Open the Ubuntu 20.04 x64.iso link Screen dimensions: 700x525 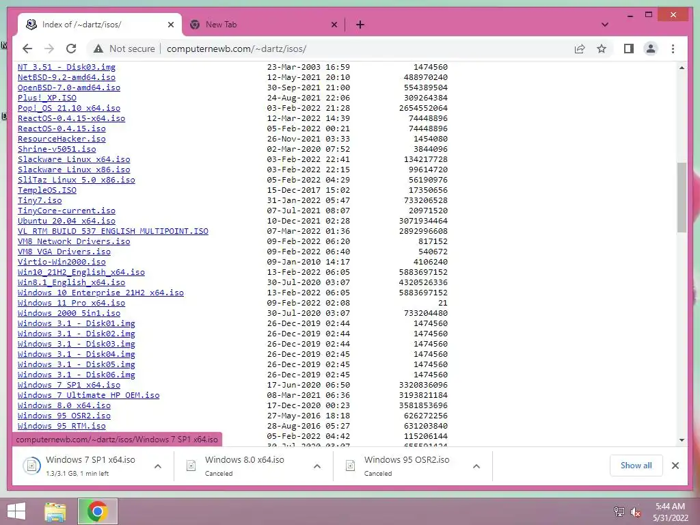point(66,221)
